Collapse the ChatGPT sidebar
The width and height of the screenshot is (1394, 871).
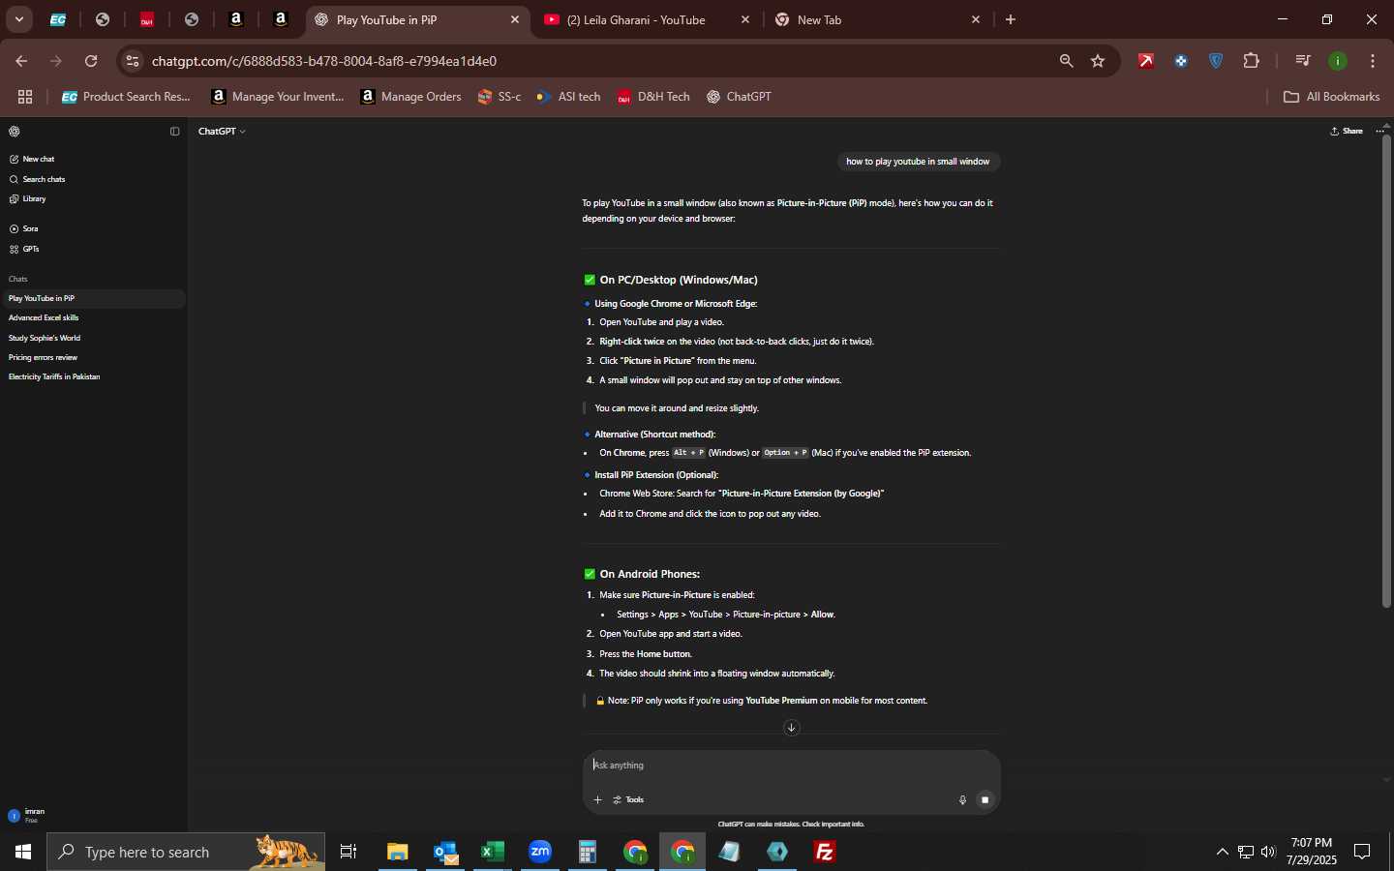(175, 132)
